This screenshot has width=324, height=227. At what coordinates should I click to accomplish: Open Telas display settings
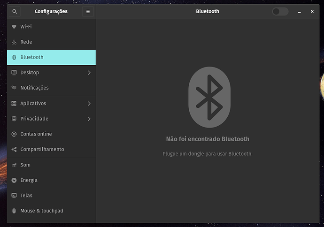coord(52,196)
